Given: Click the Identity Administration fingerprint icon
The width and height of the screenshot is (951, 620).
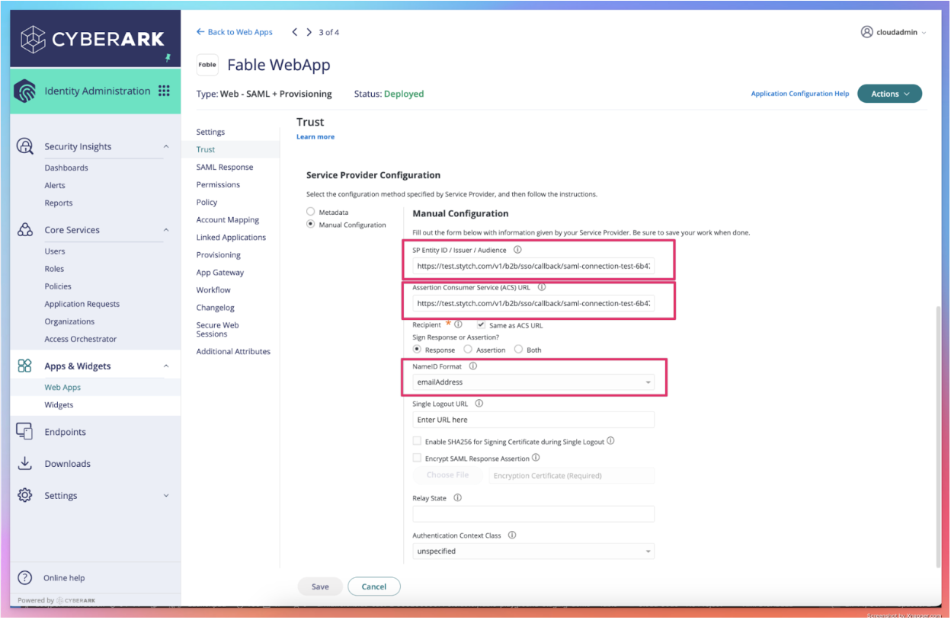Looking at the screenshot, I should pos(25,91).
